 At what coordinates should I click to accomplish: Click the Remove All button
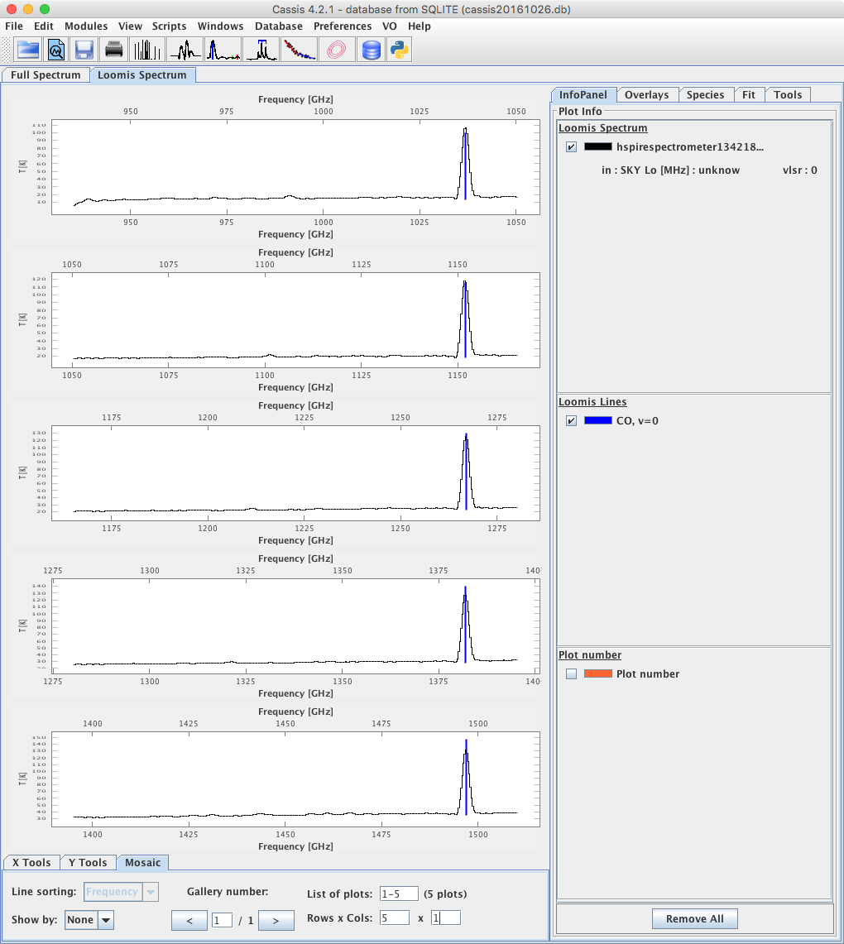click(x=695, y=918)
